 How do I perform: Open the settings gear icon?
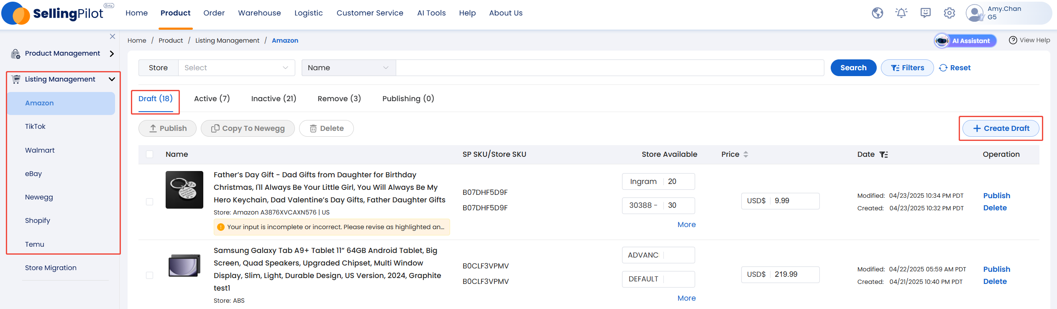tap(950, 13)
